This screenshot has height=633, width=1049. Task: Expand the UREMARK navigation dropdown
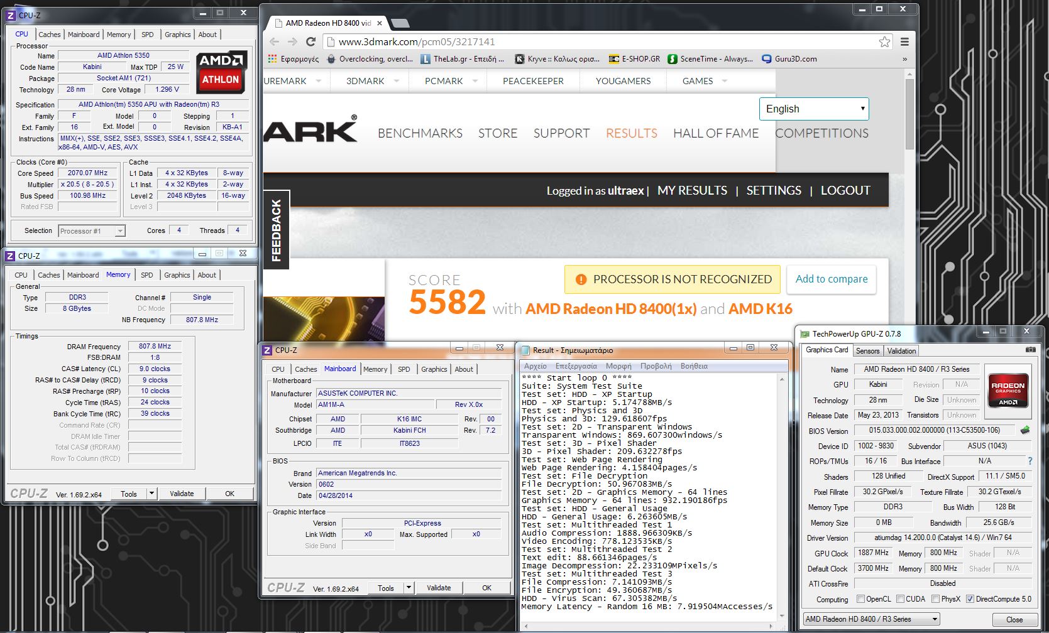(319, 81)
